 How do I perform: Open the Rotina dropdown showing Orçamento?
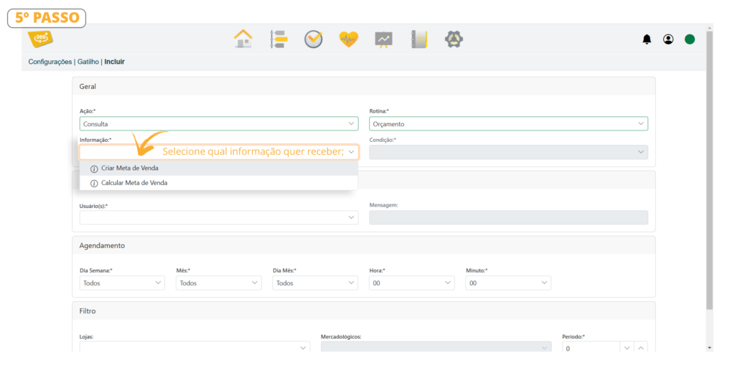point(509,123)
